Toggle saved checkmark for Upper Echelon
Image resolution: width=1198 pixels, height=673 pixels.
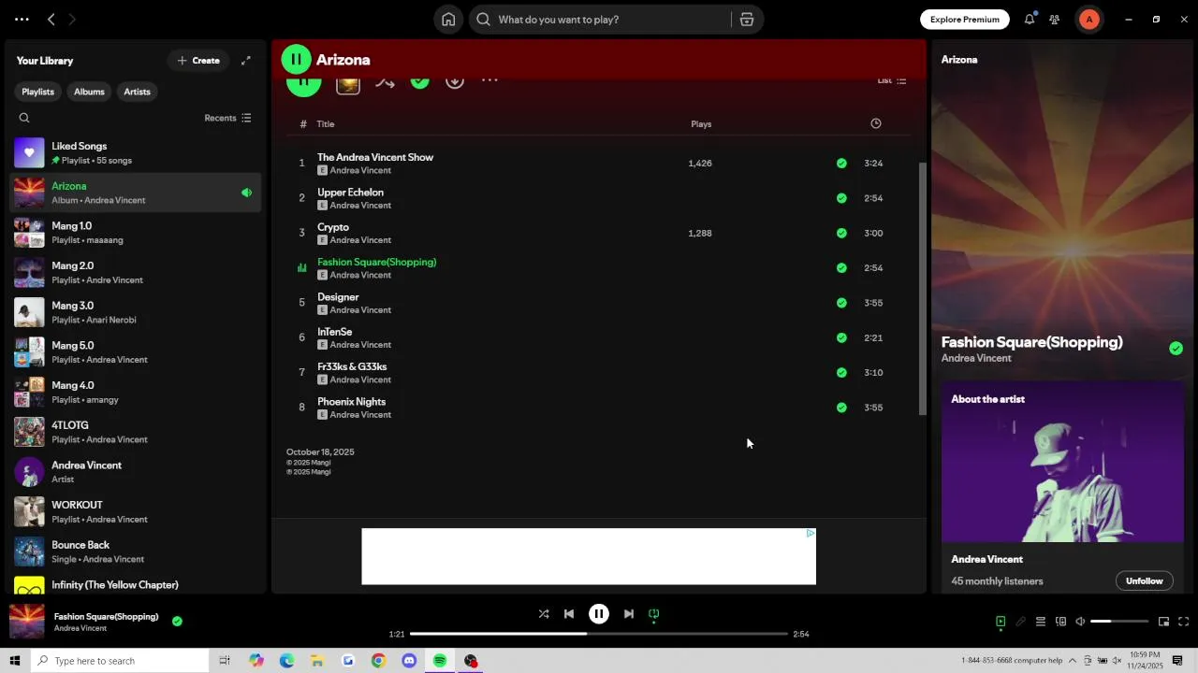pos(841,198)
